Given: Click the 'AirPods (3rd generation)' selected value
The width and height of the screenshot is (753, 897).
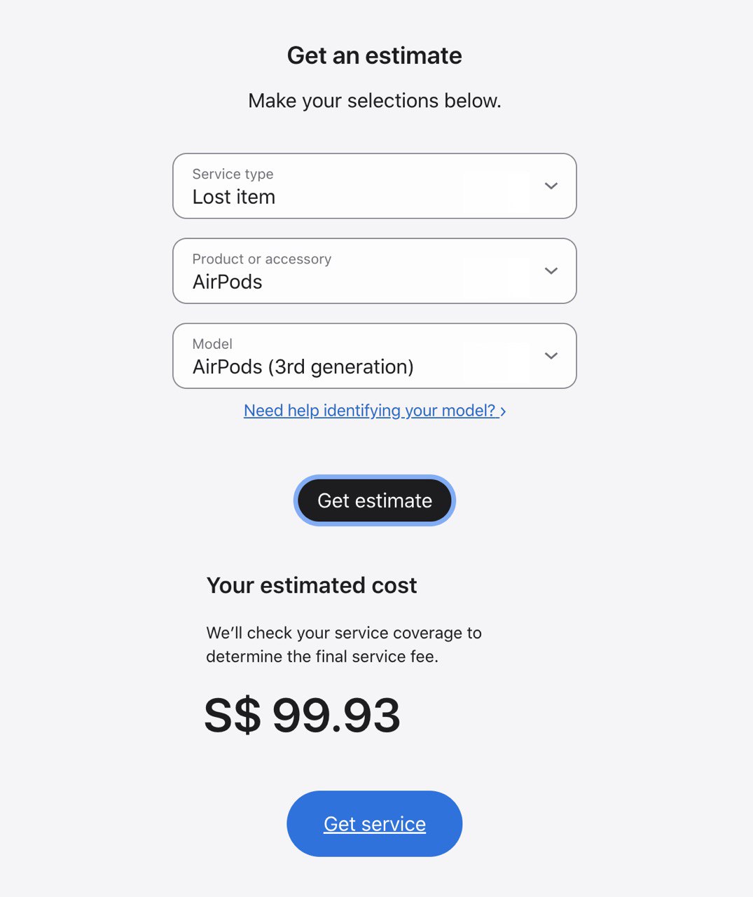Looking at the screenshot, I should pos(303,367).
